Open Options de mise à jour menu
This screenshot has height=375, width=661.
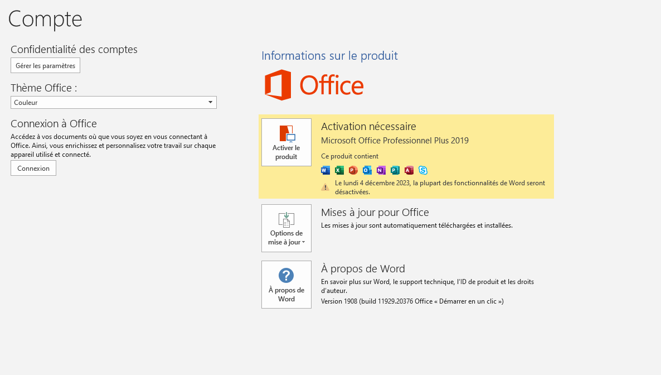tap(286, 228)
